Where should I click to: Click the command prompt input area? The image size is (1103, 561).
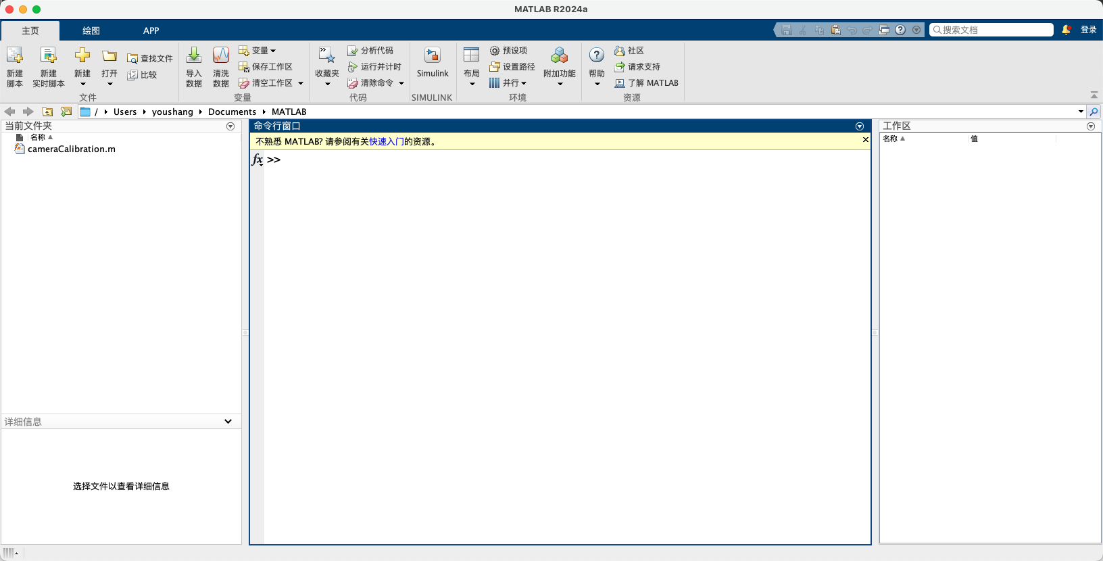568,160
